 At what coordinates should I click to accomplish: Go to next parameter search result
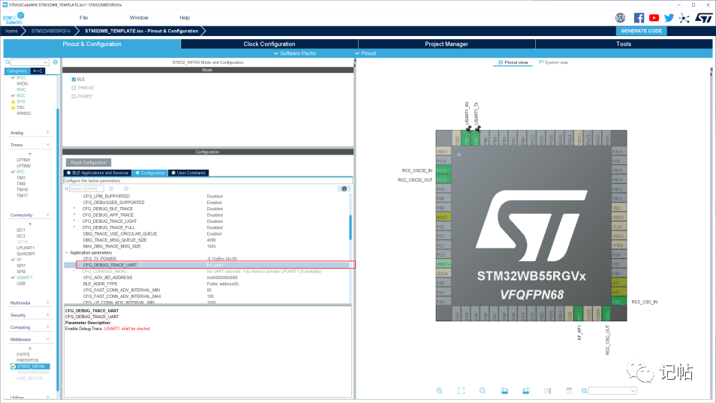(126, 188)
